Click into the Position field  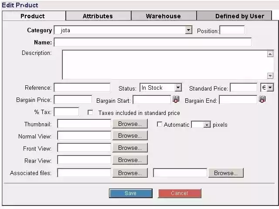coord(232,30)
